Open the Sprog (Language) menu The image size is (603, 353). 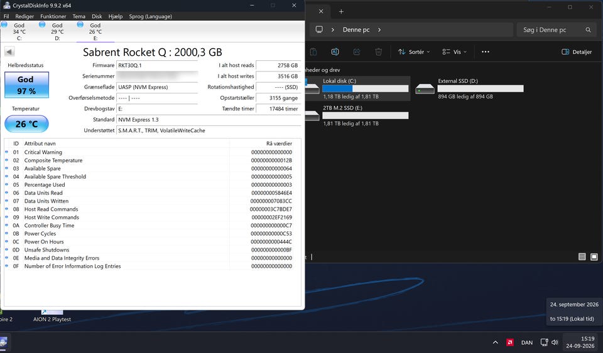[150, 16]
